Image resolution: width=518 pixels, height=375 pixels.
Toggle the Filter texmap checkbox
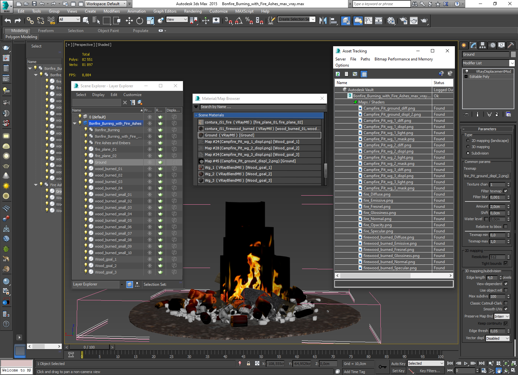click(506, 191)
